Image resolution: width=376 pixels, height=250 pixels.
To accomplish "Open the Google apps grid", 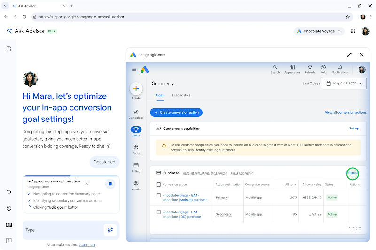I will point(353,31).
